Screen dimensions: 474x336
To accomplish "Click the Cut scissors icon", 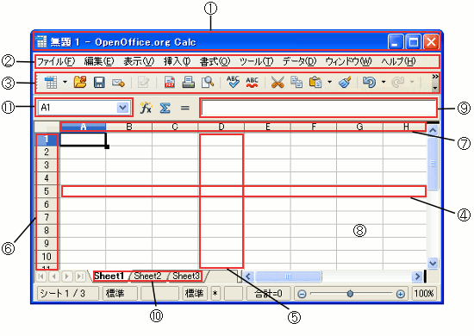I will [278, 82].
